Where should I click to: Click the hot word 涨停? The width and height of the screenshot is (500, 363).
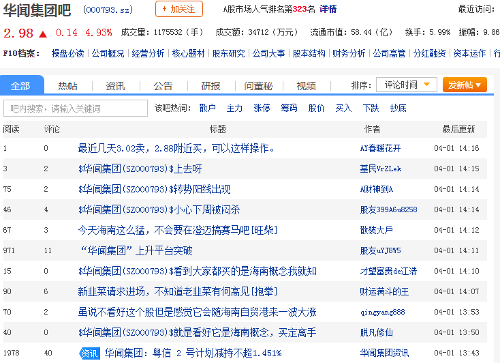262,108
